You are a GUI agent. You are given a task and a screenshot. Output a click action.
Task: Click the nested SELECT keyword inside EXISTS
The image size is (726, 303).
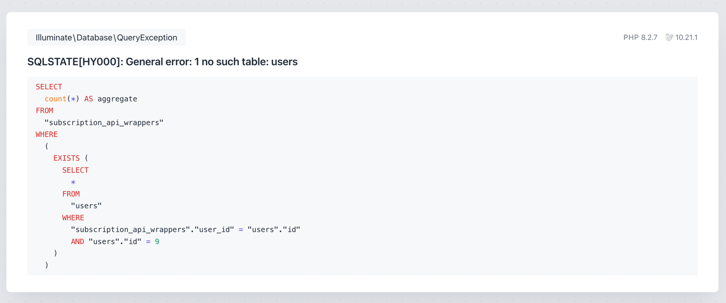pos(75,170)
